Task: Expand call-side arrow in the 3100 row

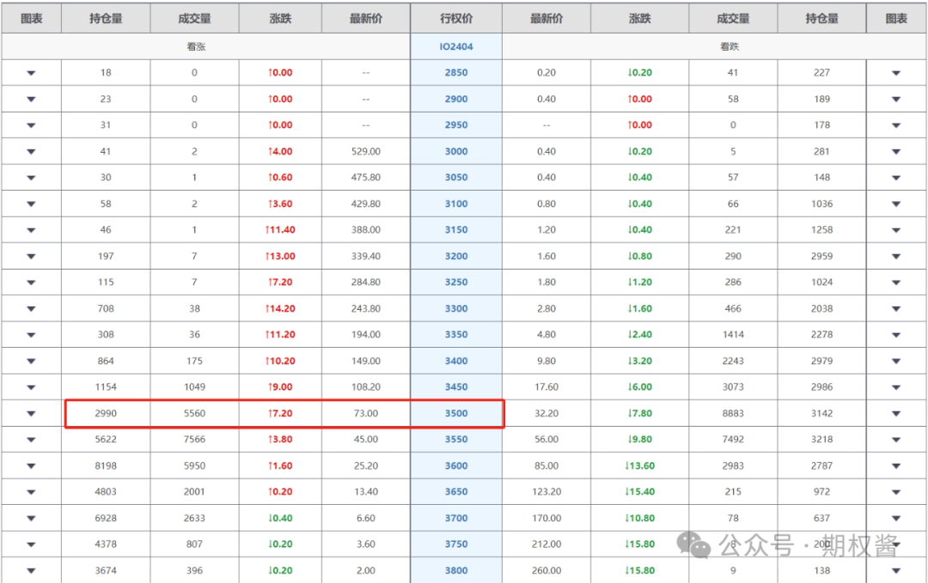Action: (x=31, y=204)
